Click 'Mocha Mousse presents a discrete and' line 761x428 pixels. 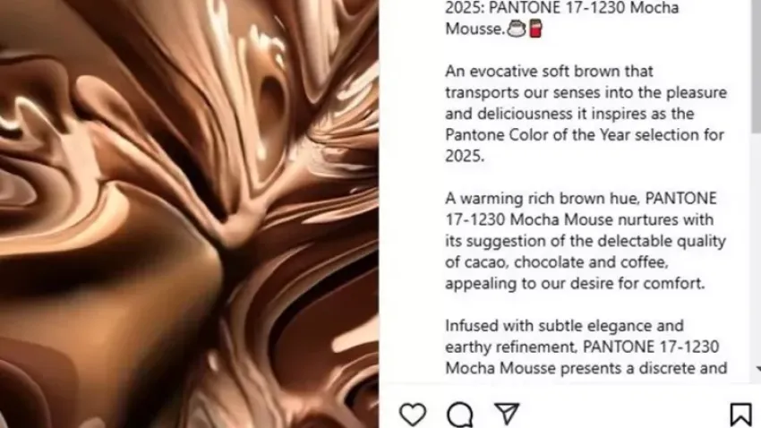point(586,368)
